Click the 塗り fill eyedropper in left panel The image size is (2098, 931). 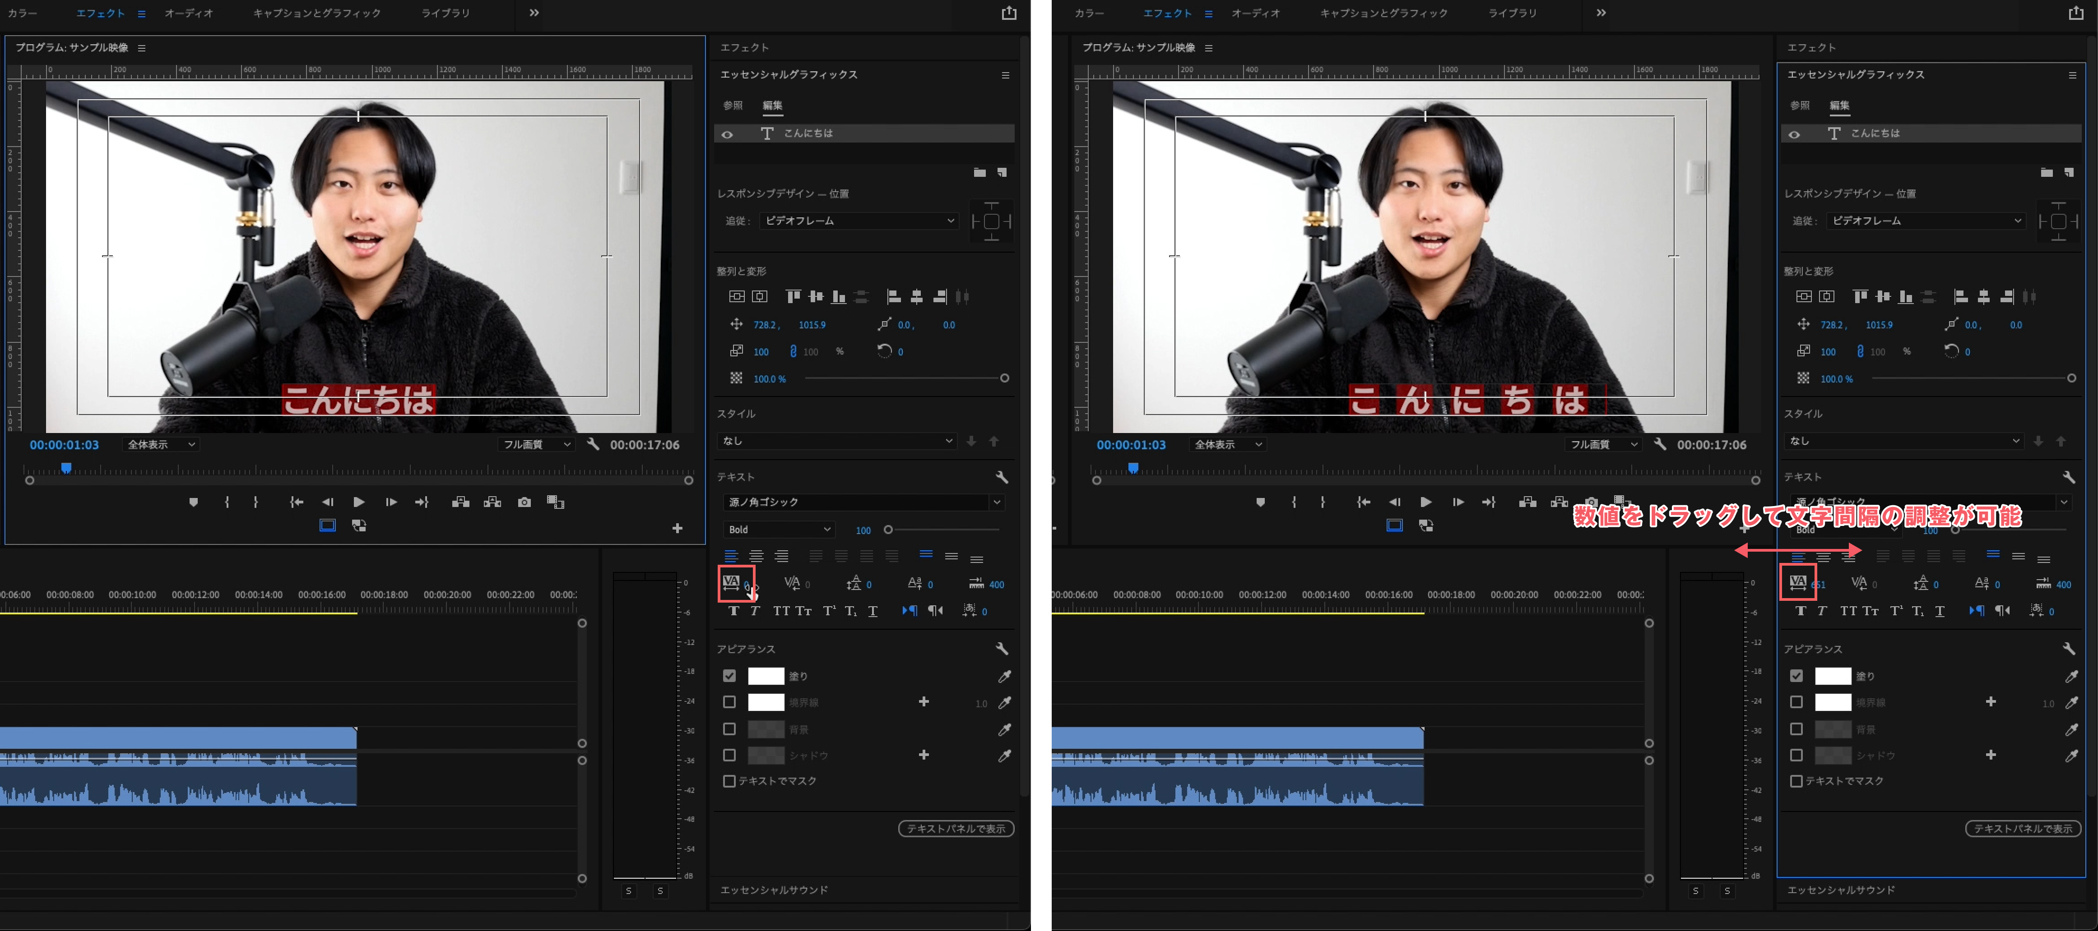(x=1004, y=676)
